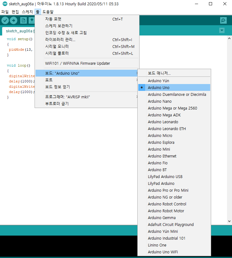The image size is (232, 258).
Task: Choose 스케치 보관하기 entry
Action: click(87, 26)
